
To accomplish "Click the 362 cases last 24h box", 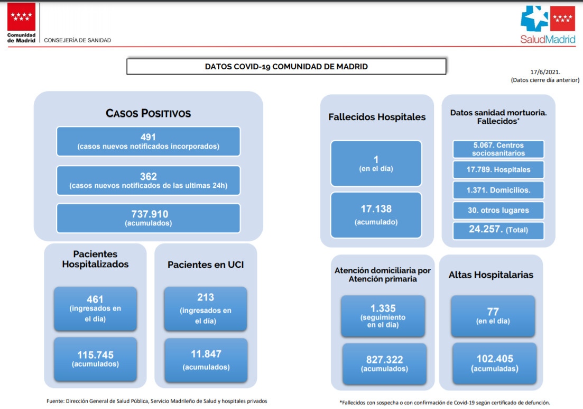I will click(148, 180).
